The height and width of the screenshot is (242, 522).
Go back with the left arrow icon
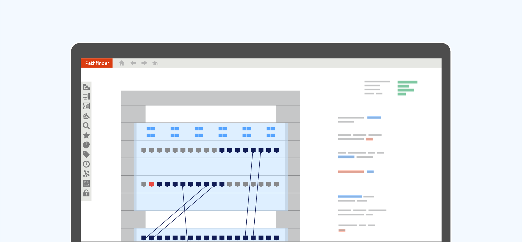pos(133,63)
